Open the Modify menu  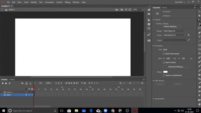point(34,2)
